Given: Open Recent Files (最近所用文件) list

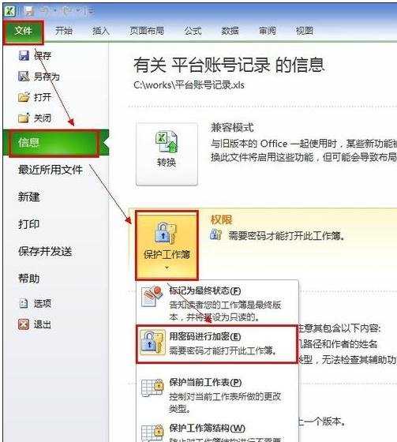Looking at the screenshot, I should point(51,170).
